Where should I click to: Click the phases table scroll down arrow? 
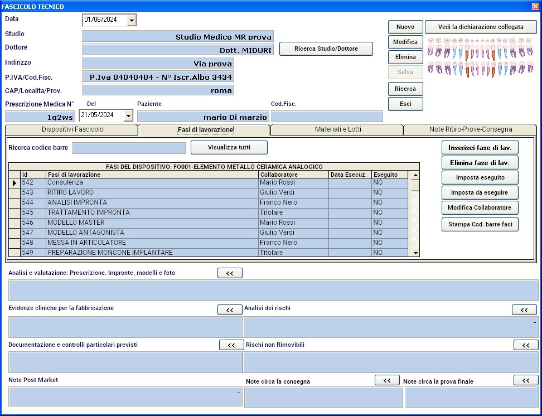(415, 253)
